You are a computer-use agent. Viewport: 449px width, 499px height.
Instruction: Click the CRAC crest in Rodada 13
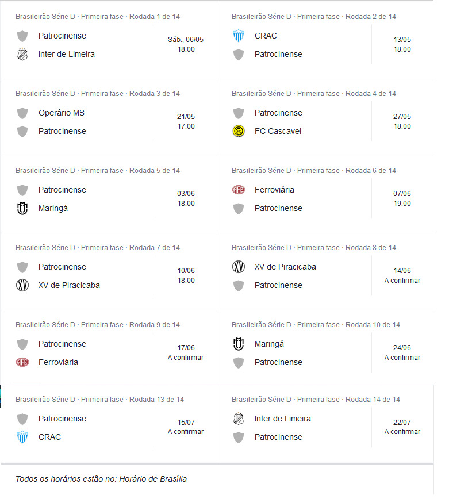pos(22,437)
